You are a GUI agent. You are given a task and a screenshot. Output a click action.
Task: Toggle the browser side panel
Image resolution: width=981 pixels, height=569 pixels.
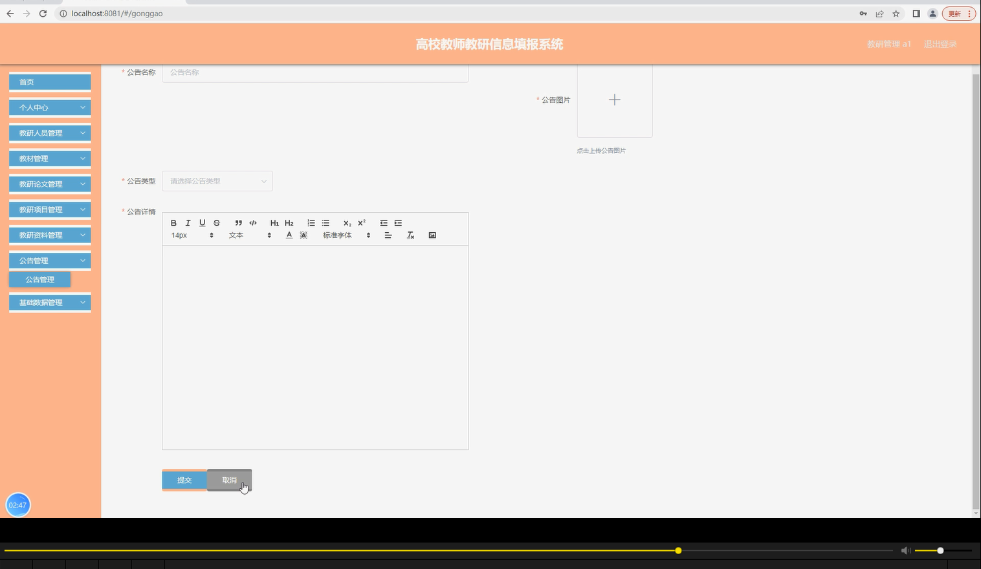(x=916, y=14)
